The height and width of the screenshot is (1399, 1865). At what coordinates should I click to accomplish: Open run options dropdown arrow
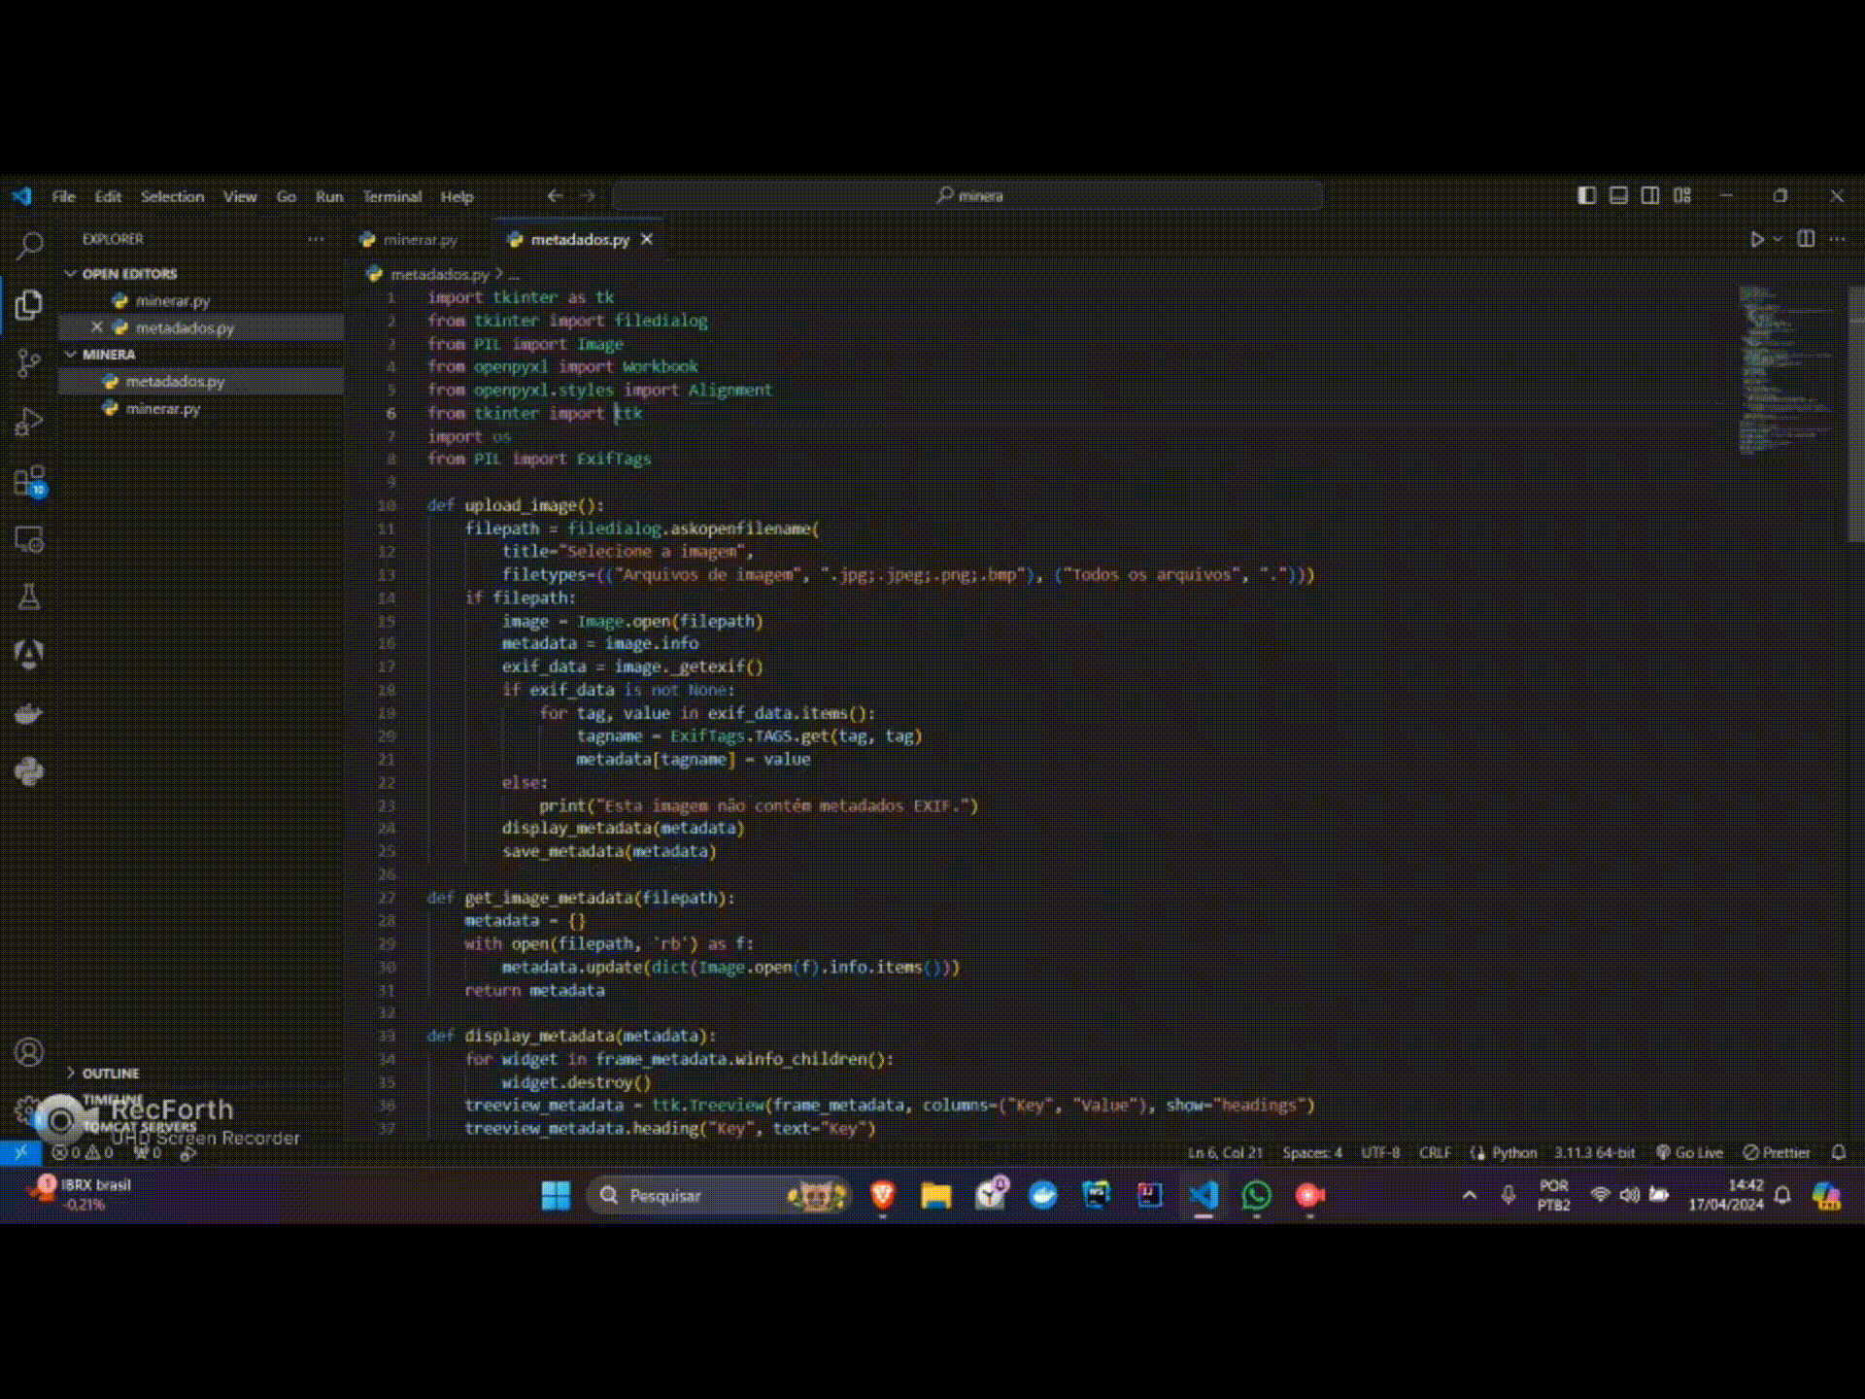1778,239
